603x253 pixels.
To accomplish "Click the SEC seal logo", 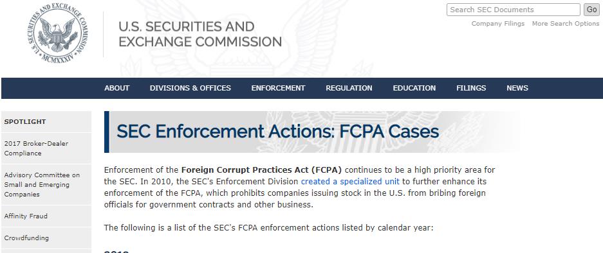I will click(x=58, y=33).
